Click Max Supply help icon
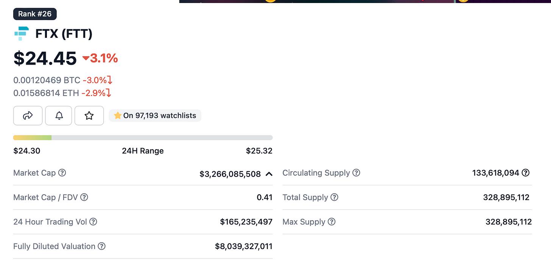The width and height of the screenshot is (551, 271). 332,222
